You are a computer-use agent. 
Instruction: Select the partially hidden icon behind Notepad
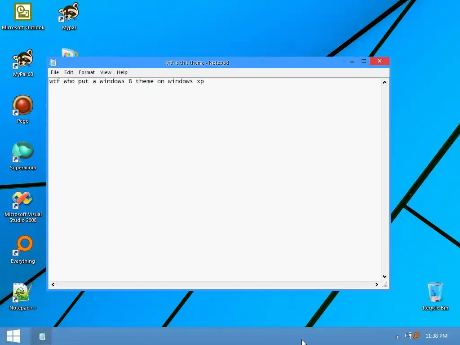tap(70, 53)
